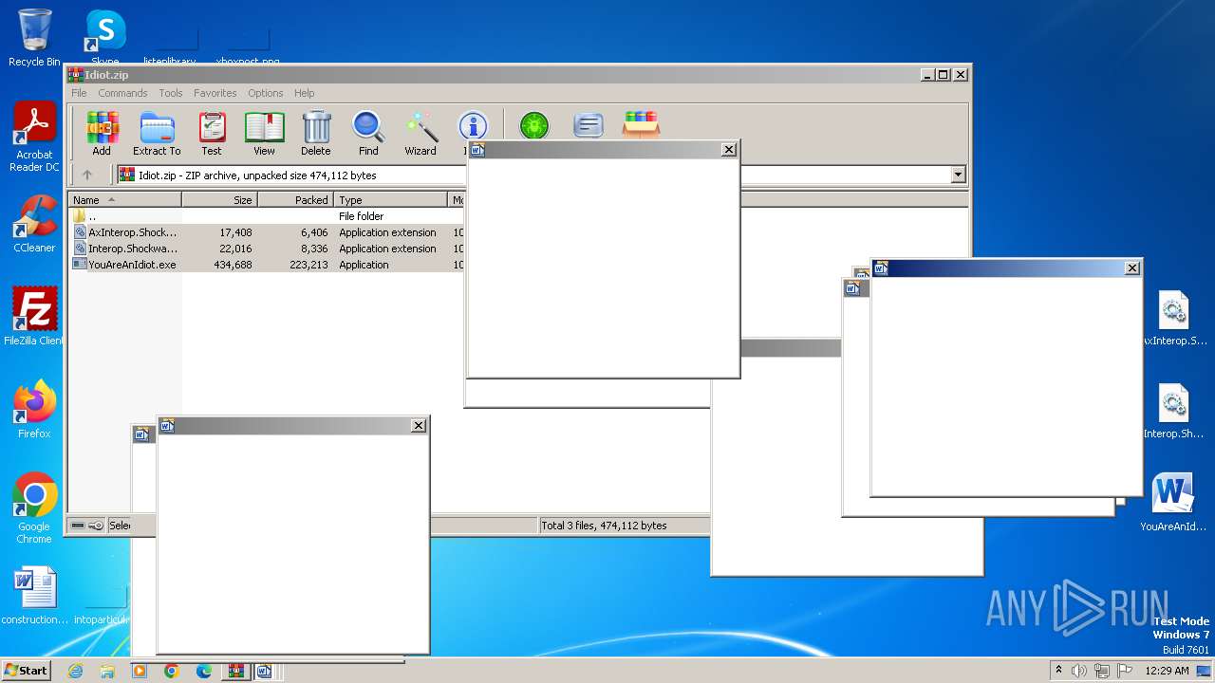Screen dimensions: 1215x683
Task: Open Action Center flag icon
Action: coord(1124,671)
